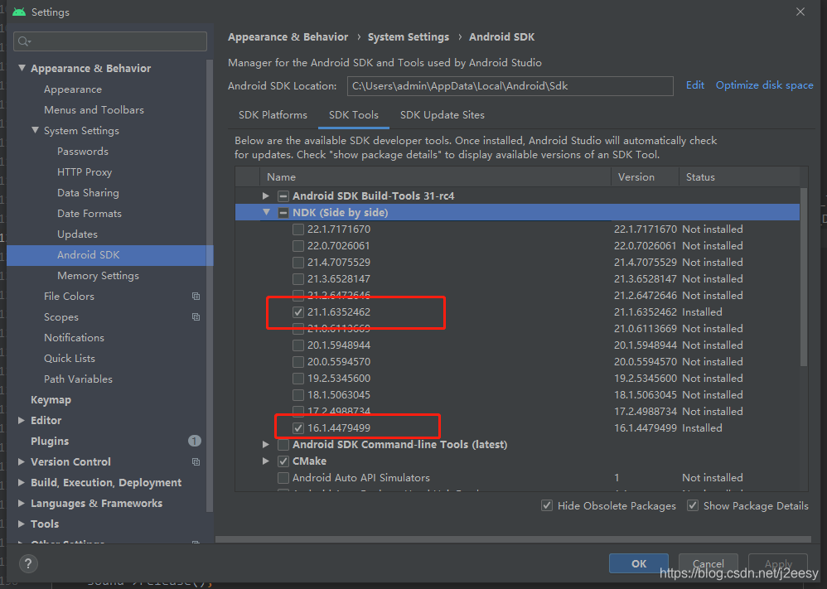
Task: Open Quick Lists settings
Action: coord(70,359)
